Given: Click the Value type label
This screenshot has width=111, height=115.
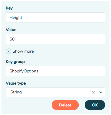Looking at the screenshot, I should click(x=16, y=83).
